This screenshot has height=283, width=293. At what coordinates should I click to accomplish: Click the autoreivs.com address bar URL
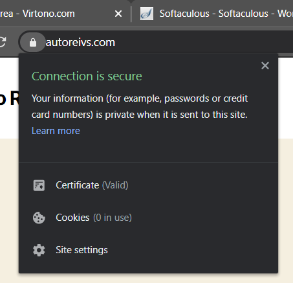tap(80, 42)
